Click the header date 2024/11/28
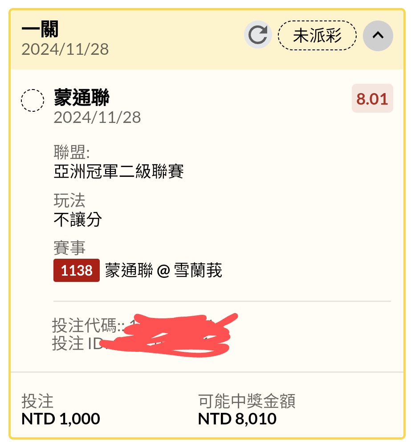The height and width of the screenshot is (444, 411). (65, 49)
